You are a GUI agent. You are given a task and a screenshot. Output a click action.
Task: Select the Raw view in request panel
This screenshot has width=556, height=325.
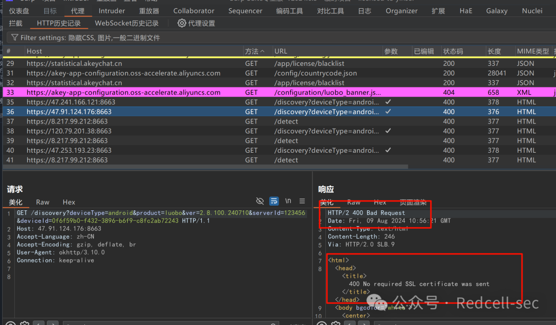43,202
